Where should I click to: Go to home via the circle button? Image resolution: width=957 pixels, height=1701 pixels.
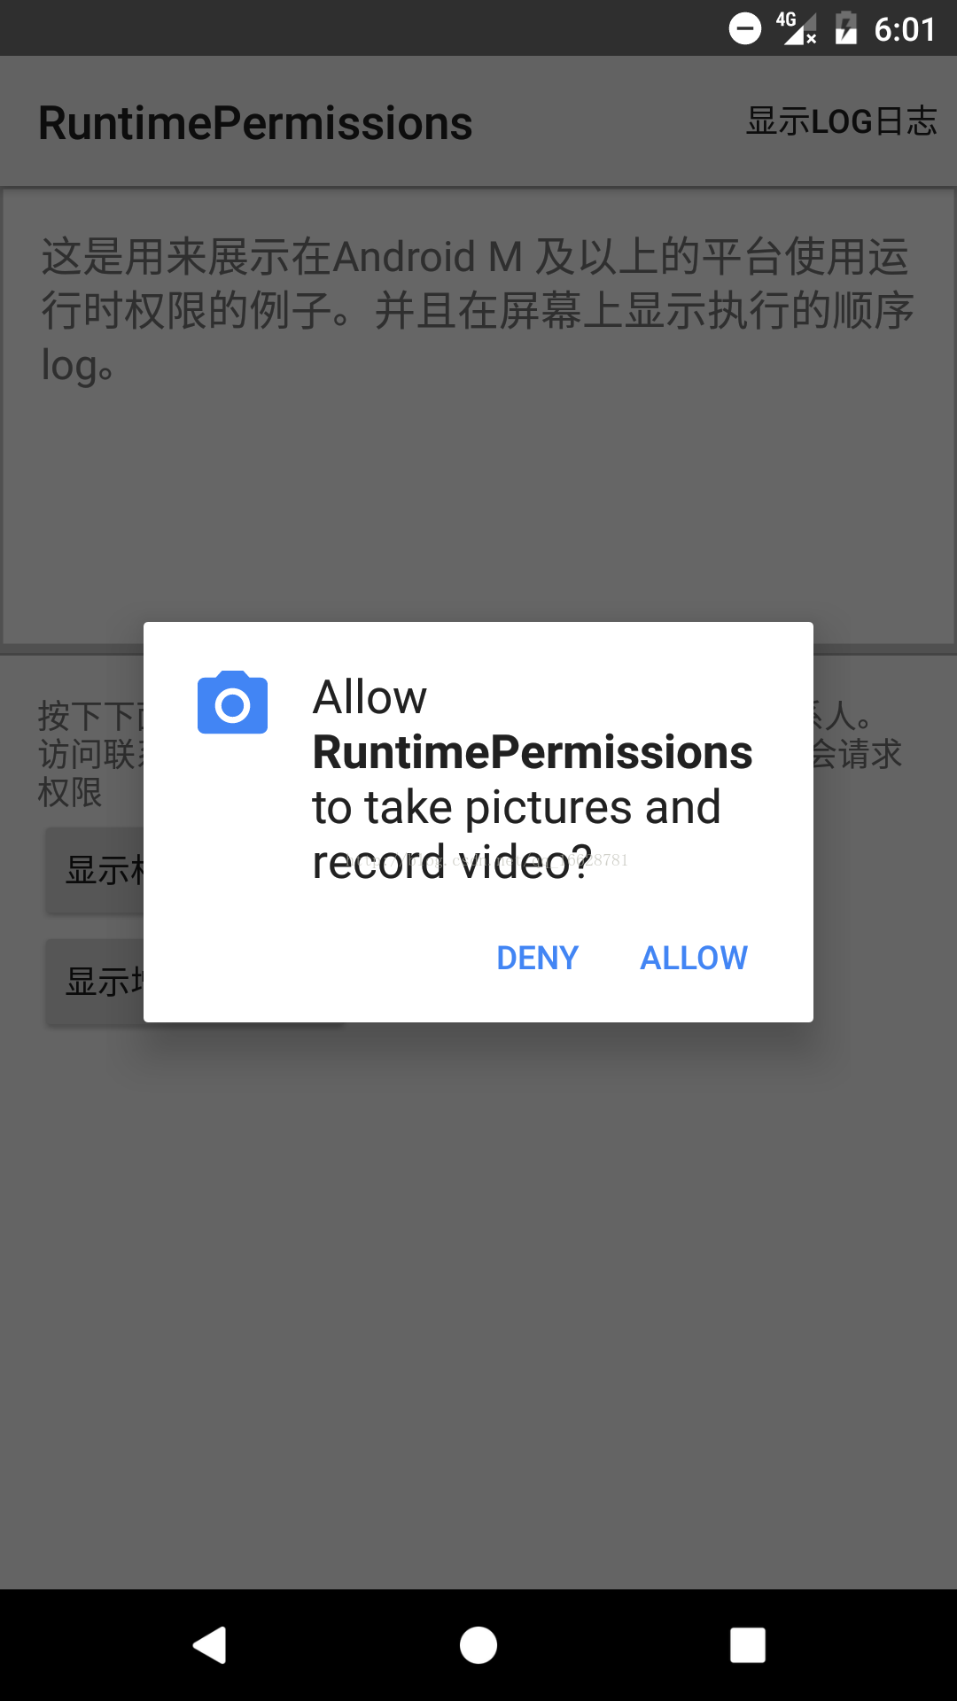(x=478, y=1645)
